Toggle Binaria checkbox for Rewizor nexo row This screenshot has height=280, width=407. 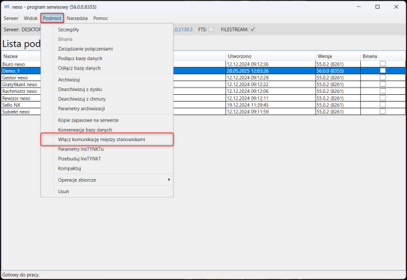[x=382, y=98]
